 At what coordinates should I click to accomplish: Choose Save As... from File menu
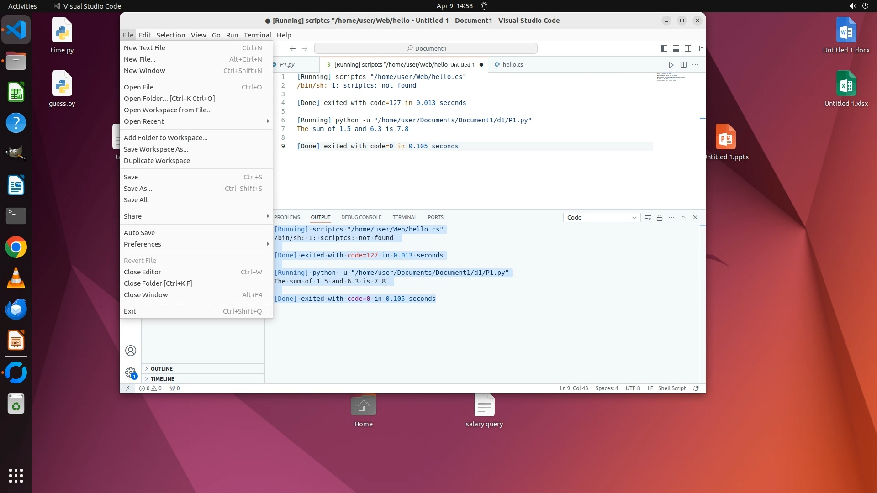pos(138,189)
